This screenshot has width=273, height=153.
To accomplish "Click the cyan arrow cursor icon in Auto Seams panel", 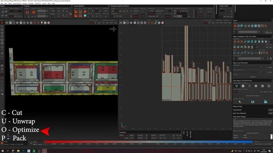I will (240, 102).
